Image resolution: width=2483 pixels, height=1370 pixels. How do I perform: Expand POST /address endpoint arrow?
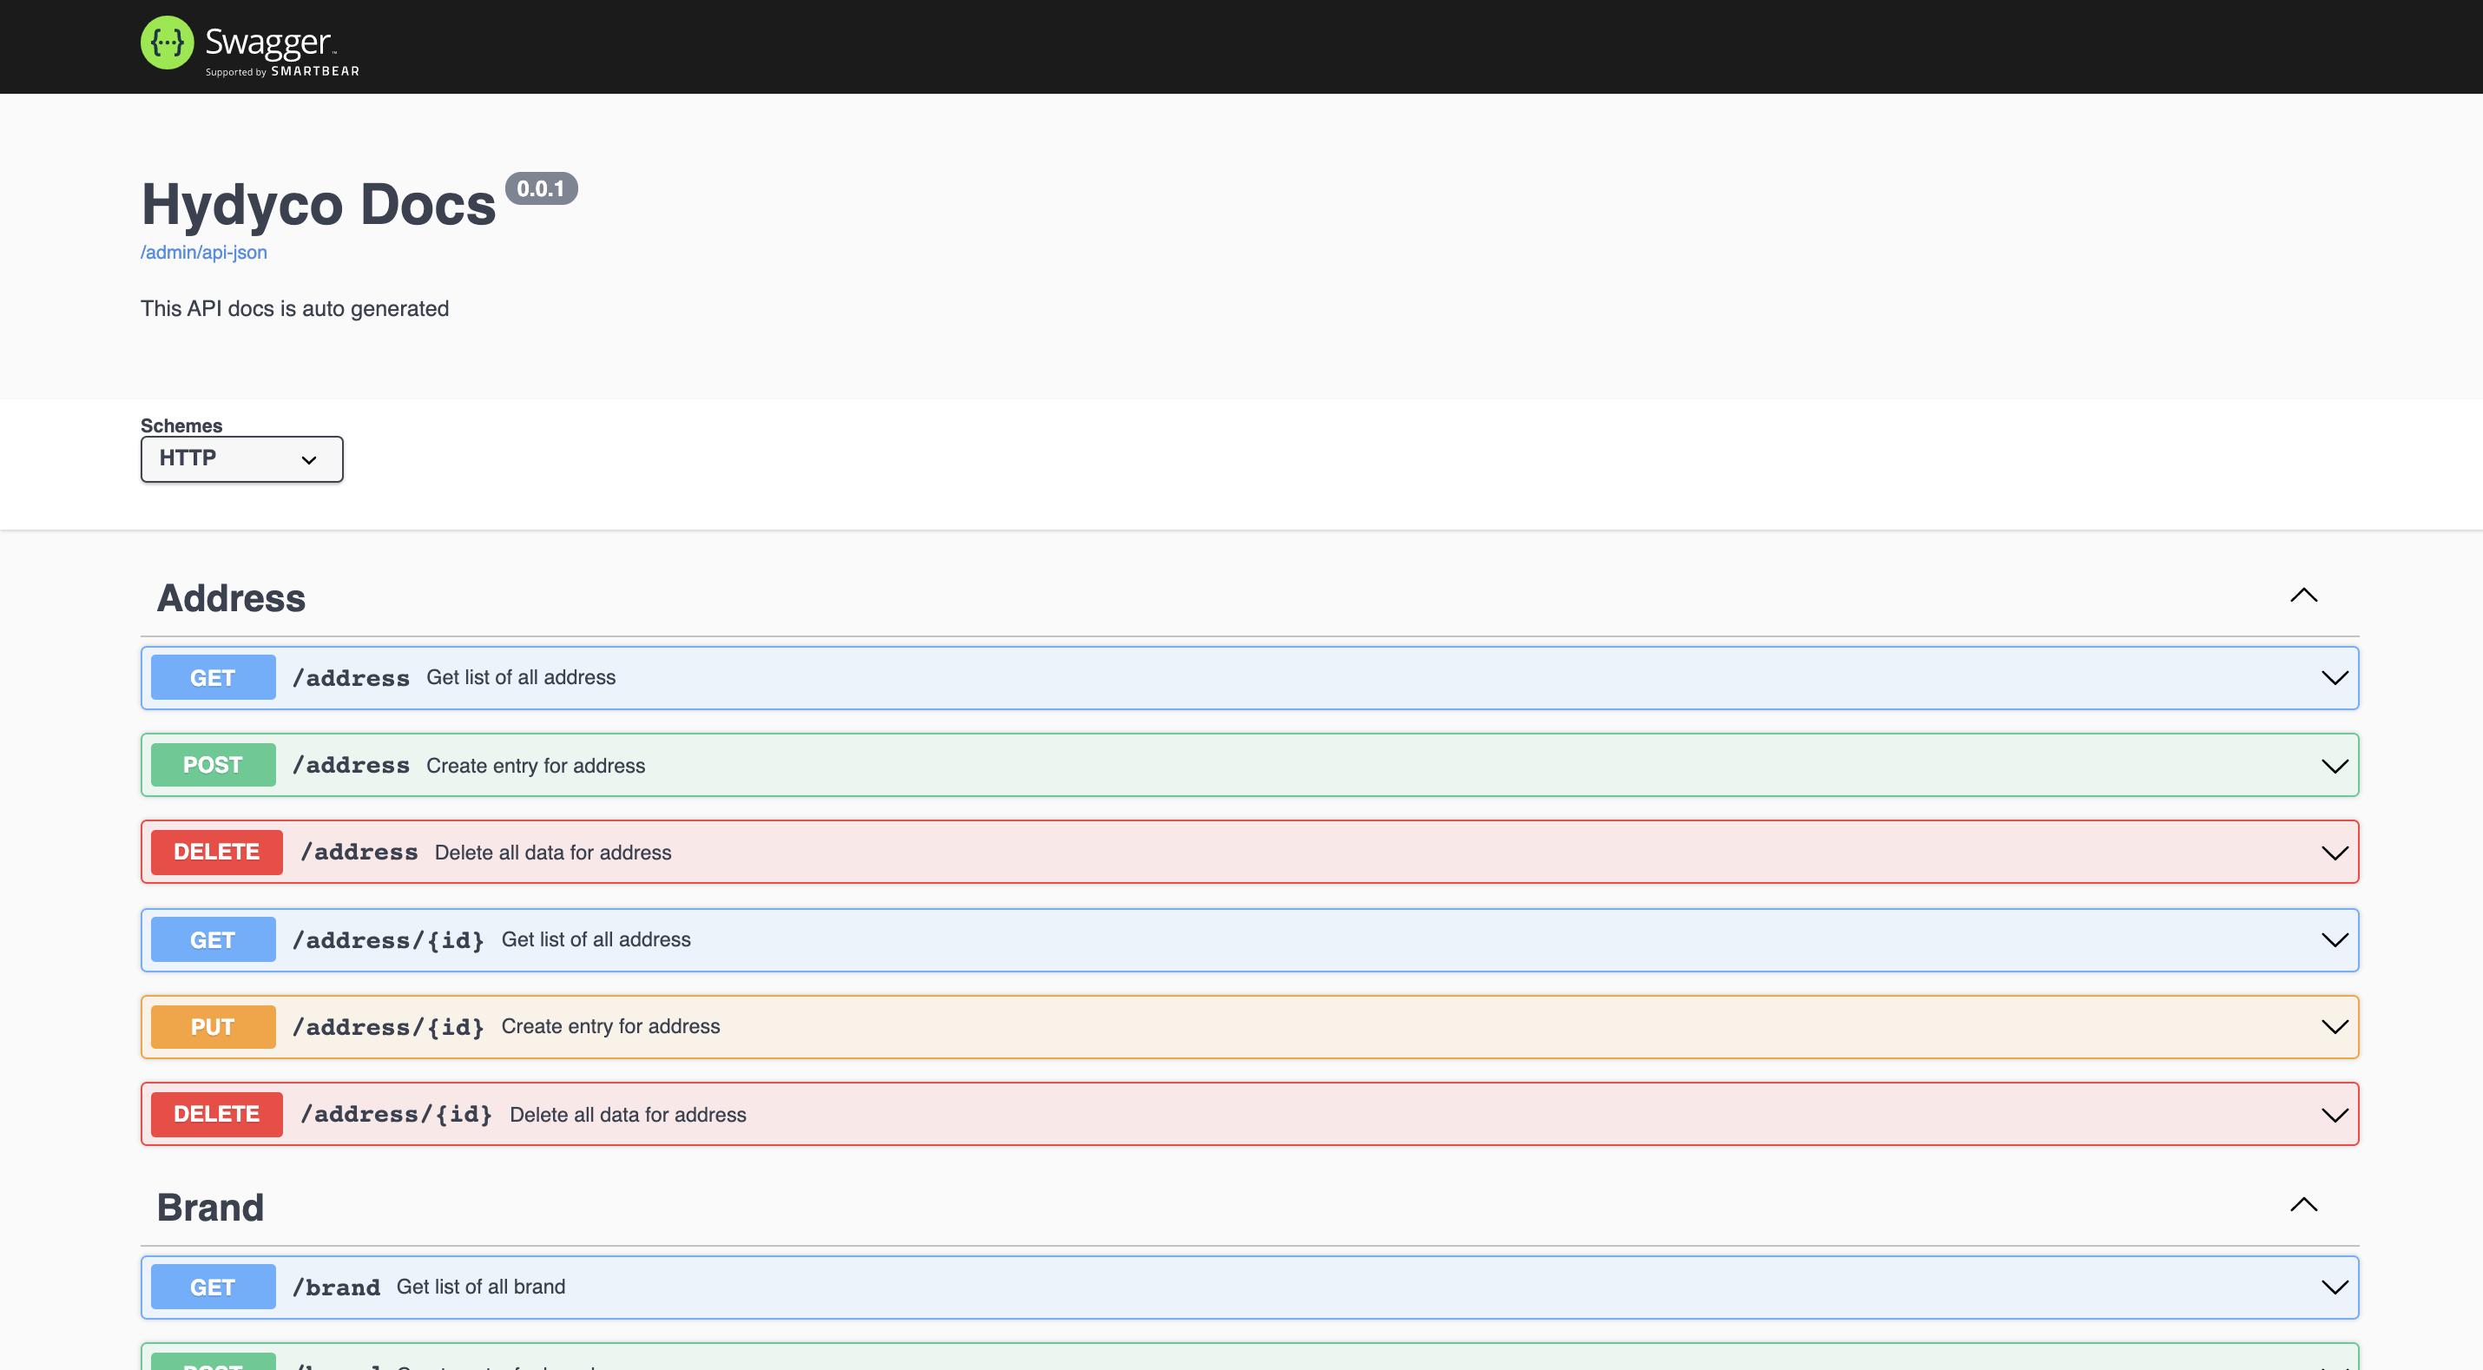click(x=2334, y=766)
